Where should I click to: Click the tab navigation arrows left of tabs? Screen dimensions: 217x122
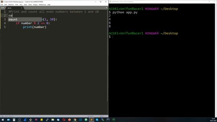[2, 8]
